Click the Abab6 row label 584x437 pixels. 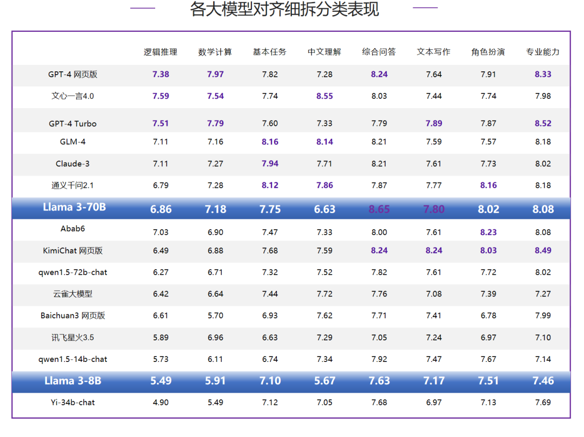[x=72, y=228]
